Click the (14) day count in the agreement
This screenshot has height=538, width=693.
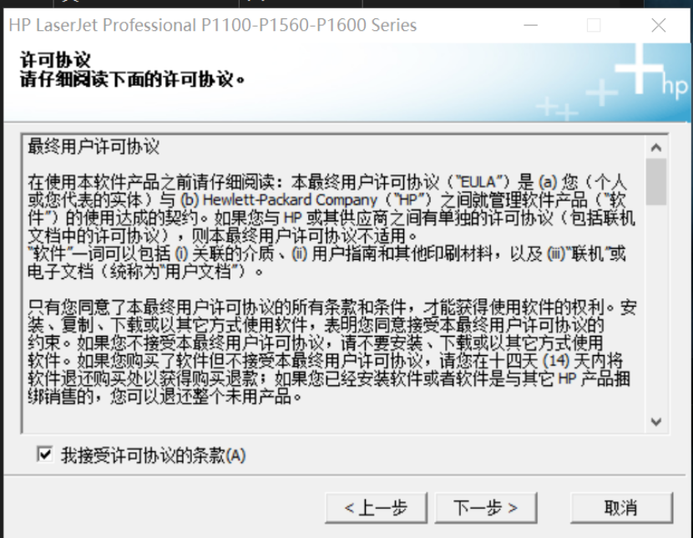click(556, 361)
